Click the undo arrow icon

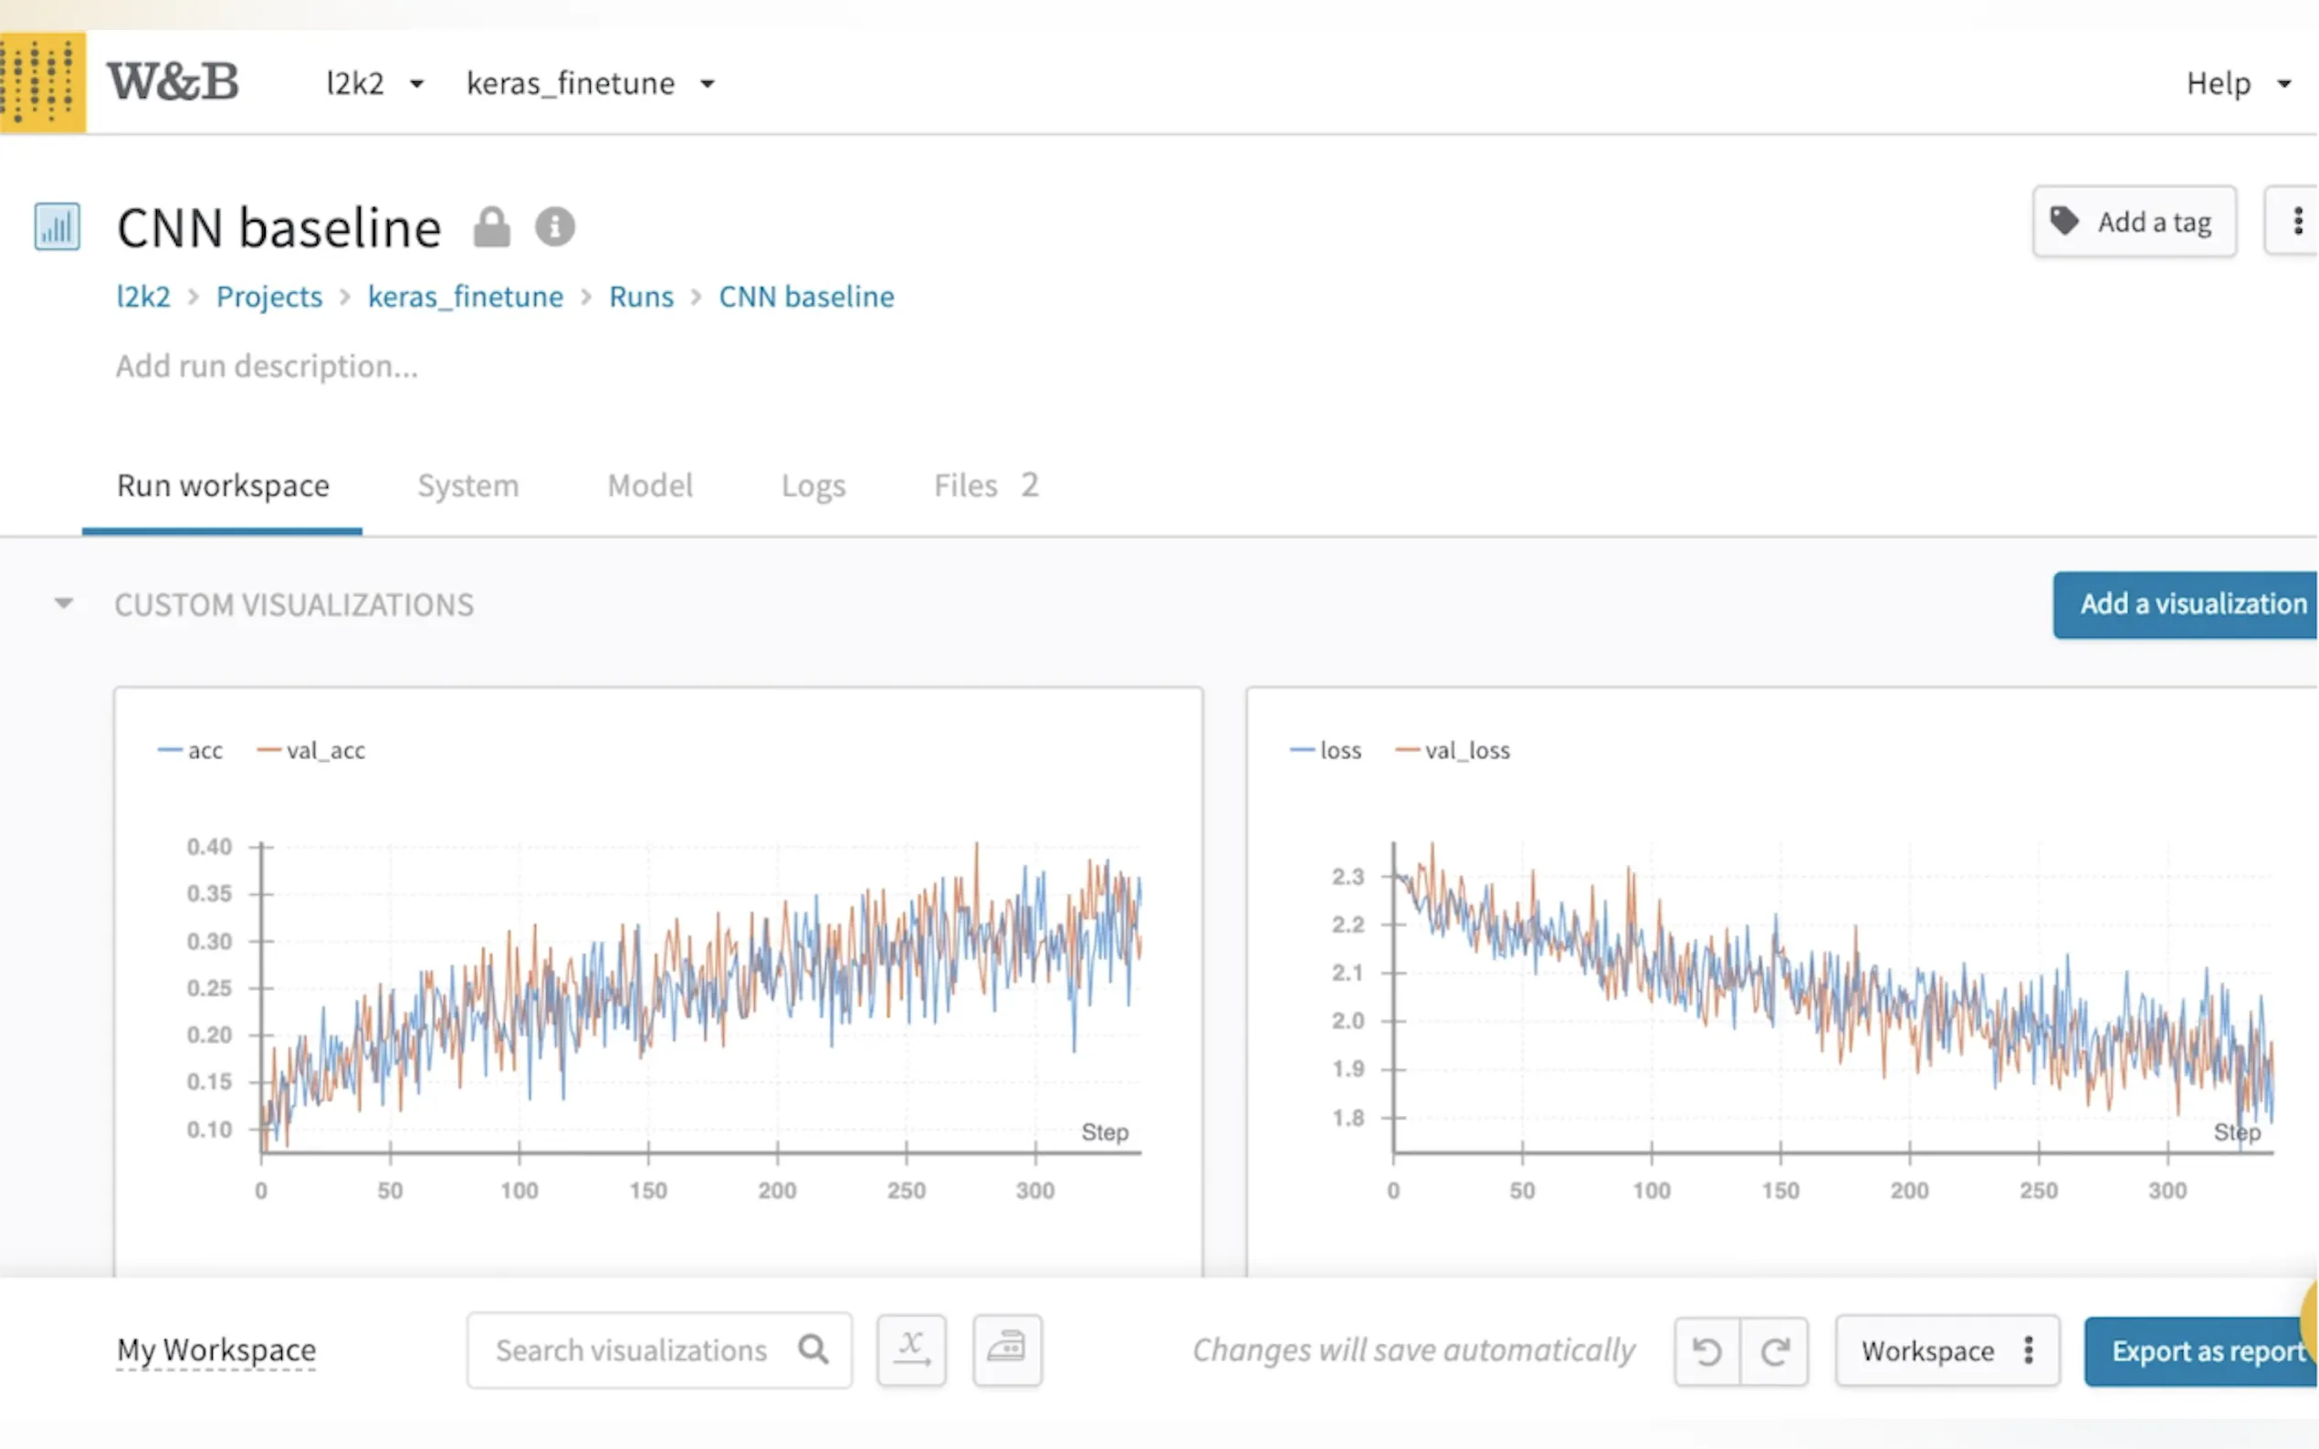(x=1706, y=1351)
